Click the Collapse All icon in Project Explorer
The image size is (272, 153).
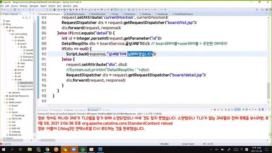23,17
